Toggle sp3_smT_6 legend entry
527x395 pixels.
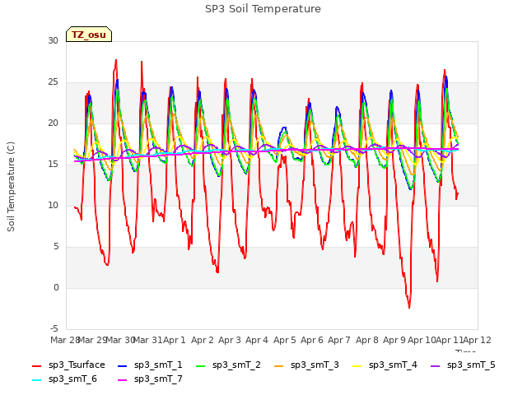coord(64,379)
